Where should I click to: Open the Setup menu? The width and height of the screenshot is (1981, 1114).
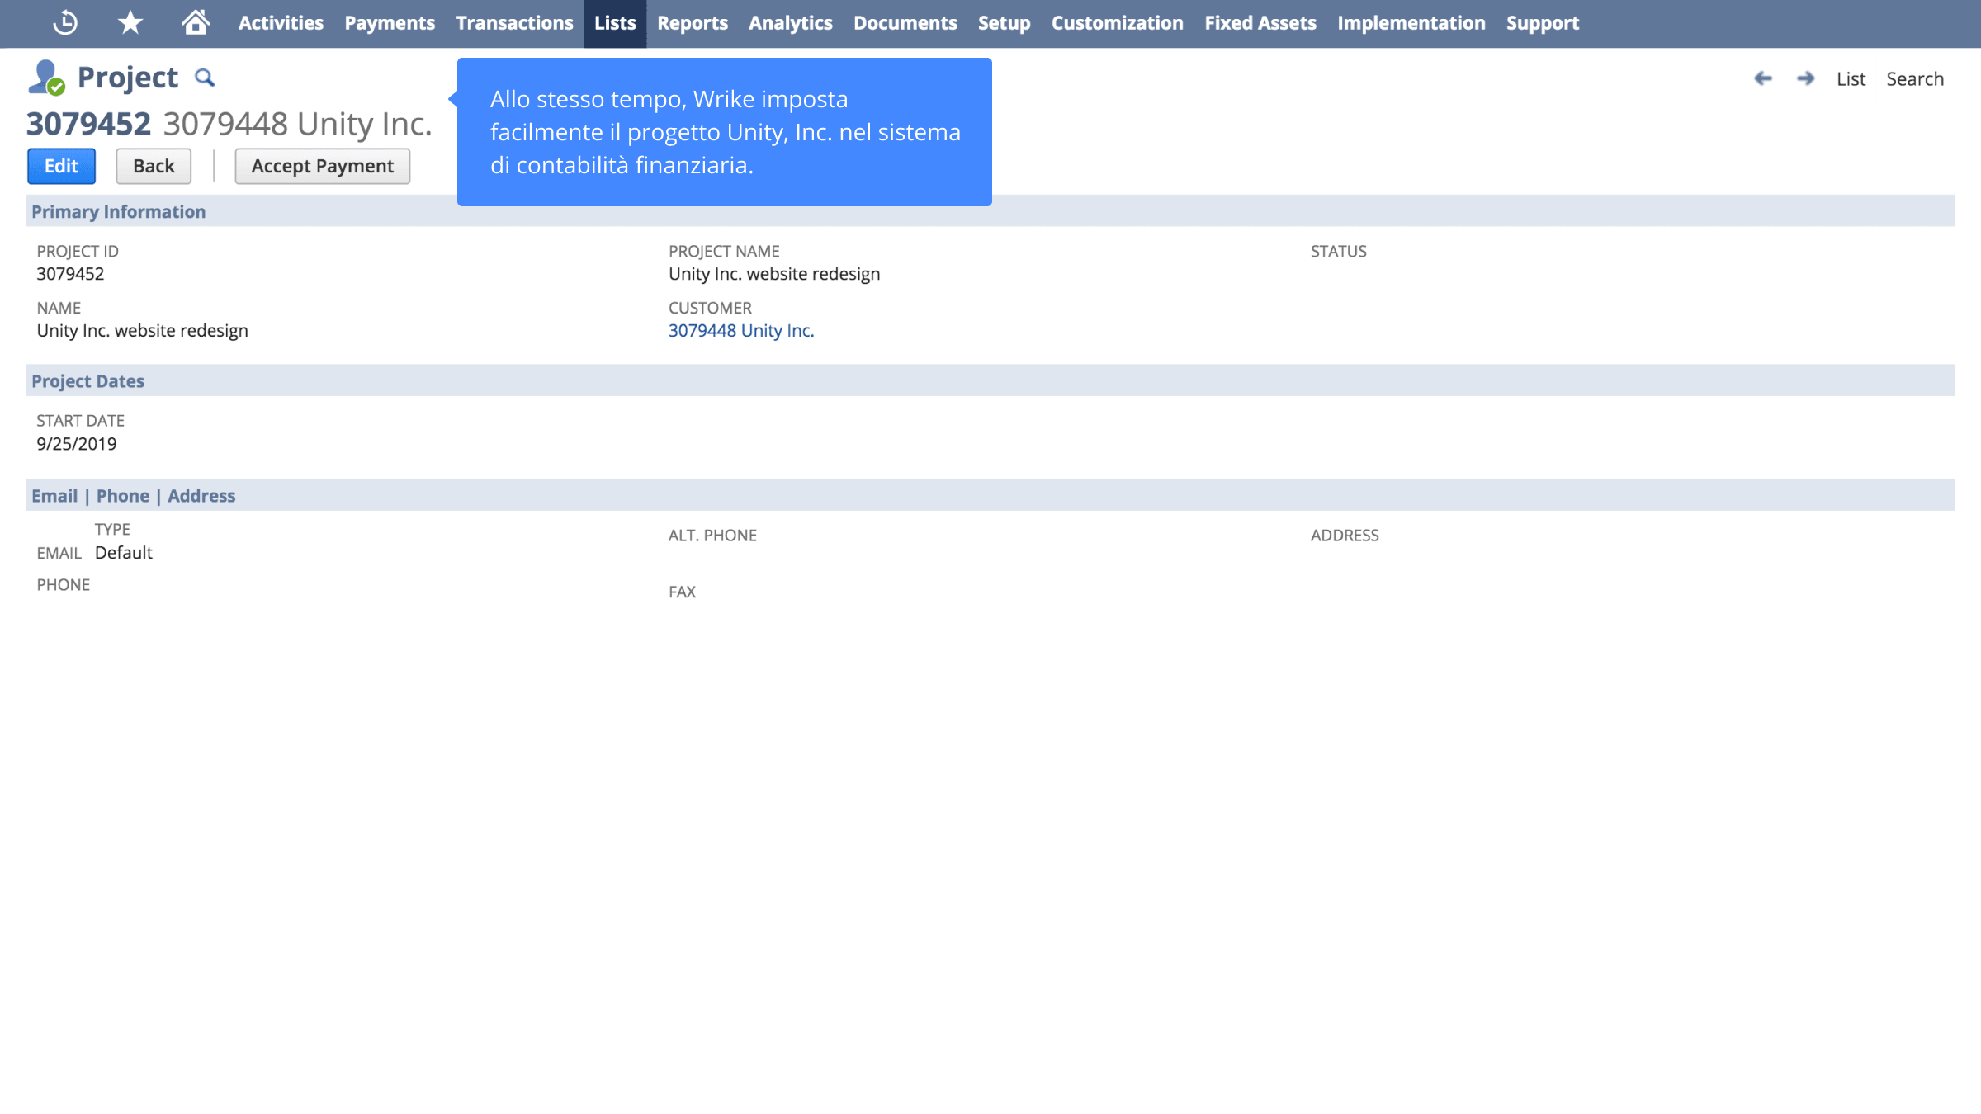coord(1005,23)
